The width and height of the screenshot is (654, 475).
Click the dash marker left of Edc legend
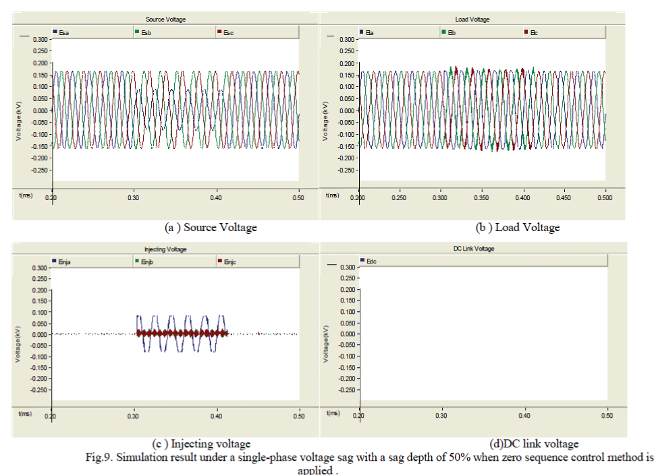pos(331,265)
